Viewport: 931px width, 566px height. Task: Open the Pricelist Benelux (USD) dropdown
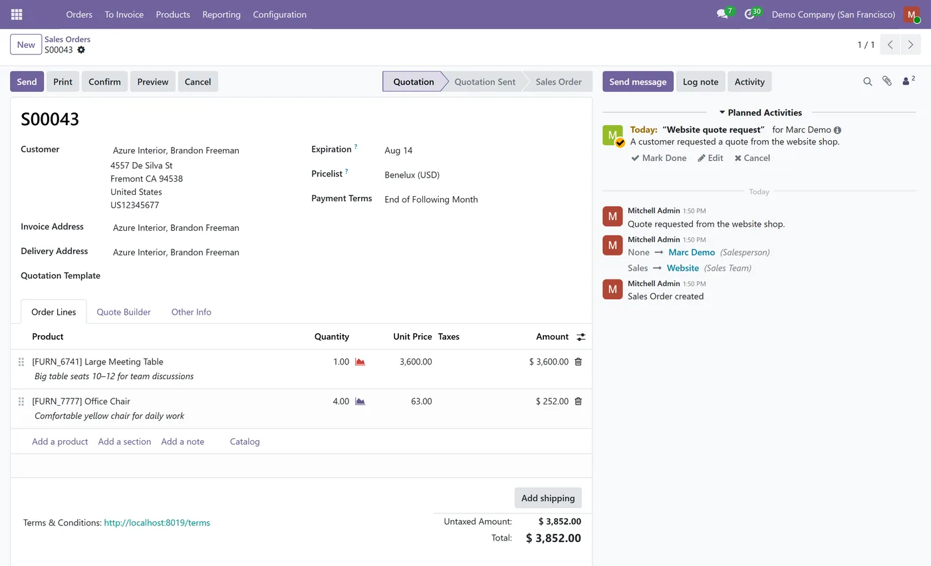481,175
